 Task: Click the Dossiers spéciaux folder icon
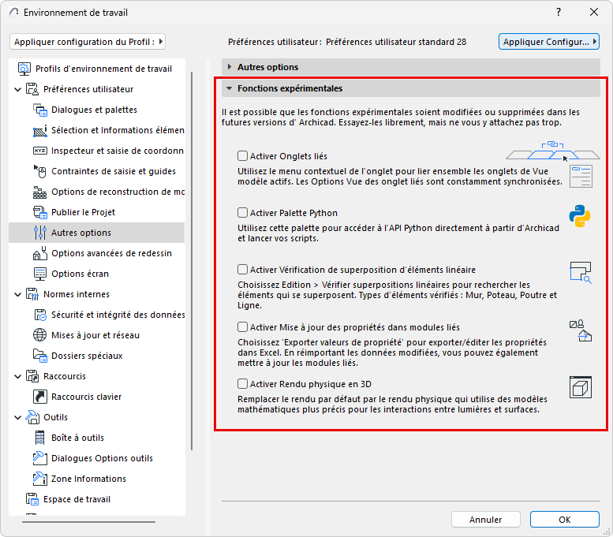[x=40, y=356]
